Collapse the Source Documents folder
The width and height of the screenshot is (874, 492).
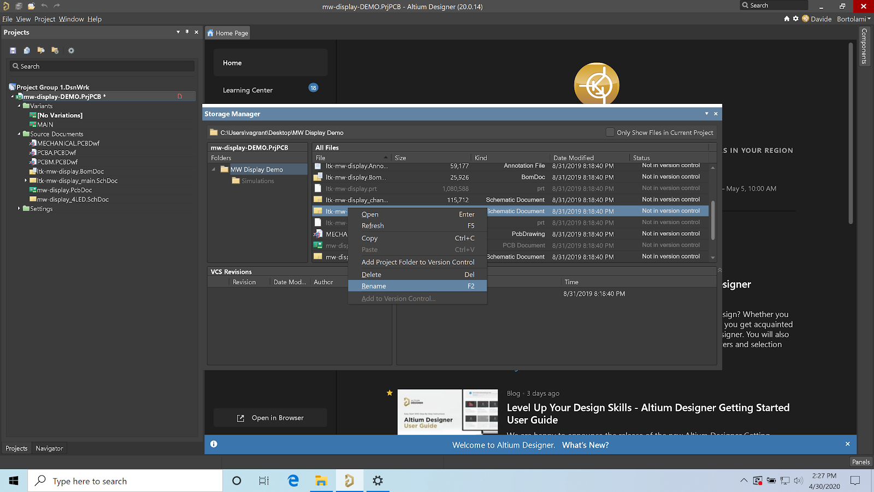click(19, 134)
